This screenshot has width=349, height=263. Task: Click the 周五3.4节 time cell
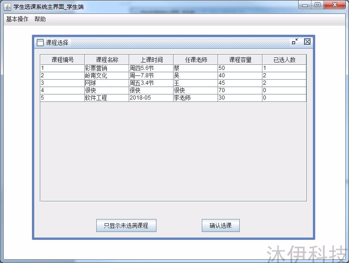tap(151, 83)
